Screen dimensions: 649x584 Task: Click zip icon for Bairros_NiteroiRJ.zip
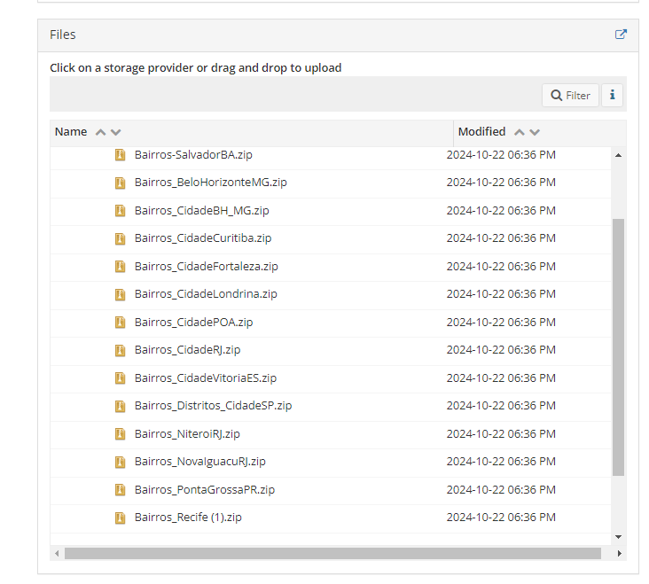[x=120, y=434]
